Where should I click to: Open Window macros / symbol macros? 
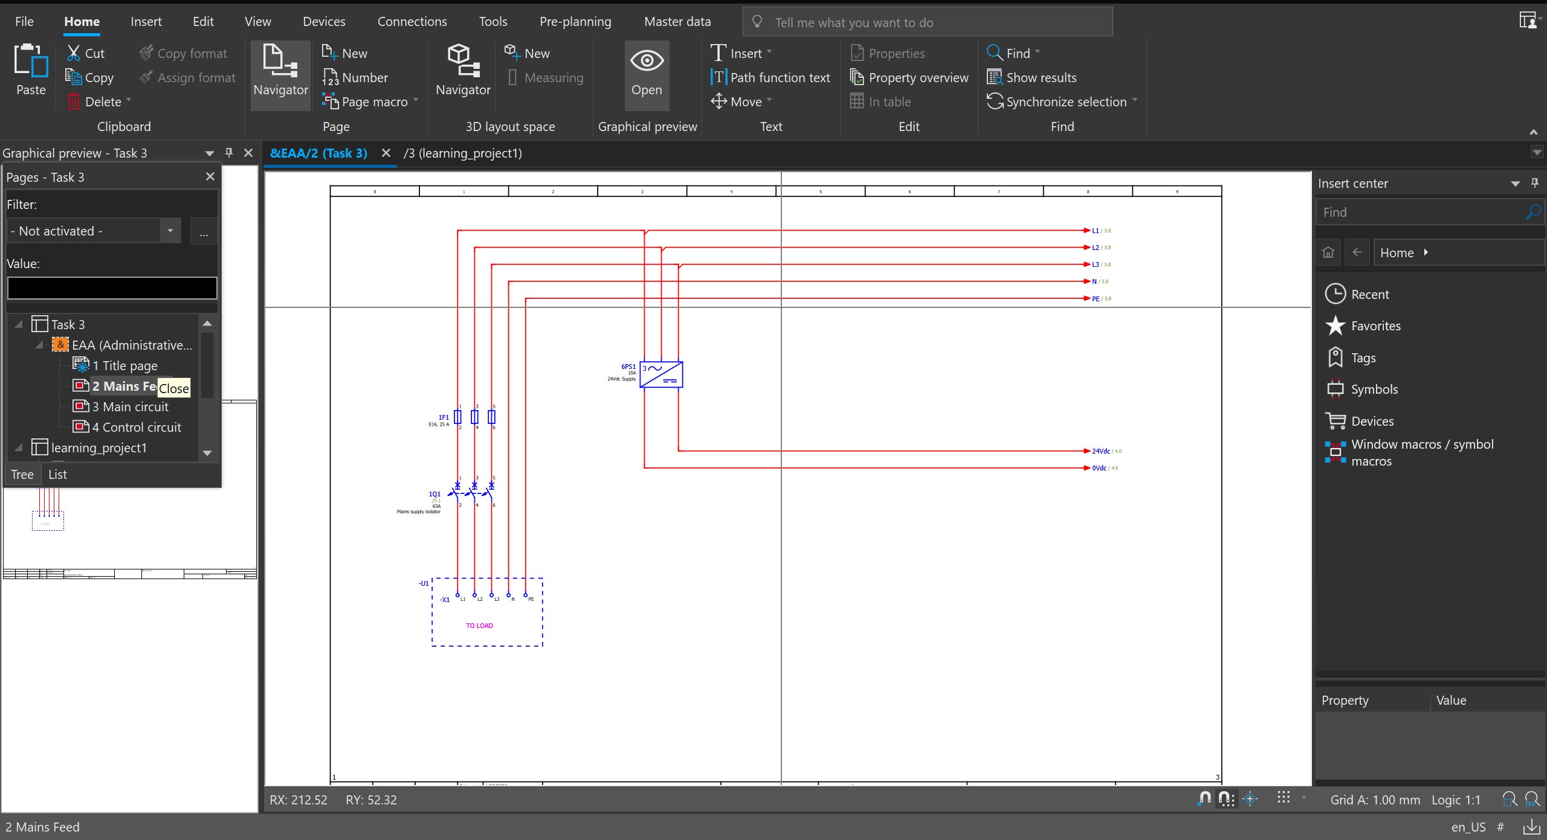(1409, 452)
